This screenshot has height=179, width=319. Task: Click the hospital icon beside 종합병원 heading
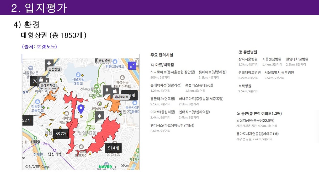pyautogui.click(x=240, y=52)
